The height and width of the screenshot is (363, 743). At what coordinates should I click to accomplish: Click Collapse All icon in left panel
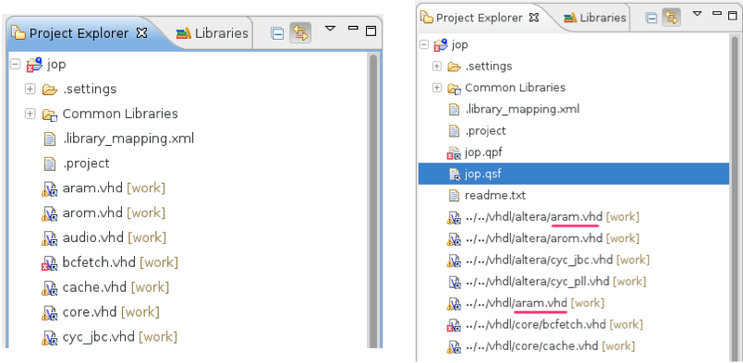(x=277, y=33)
